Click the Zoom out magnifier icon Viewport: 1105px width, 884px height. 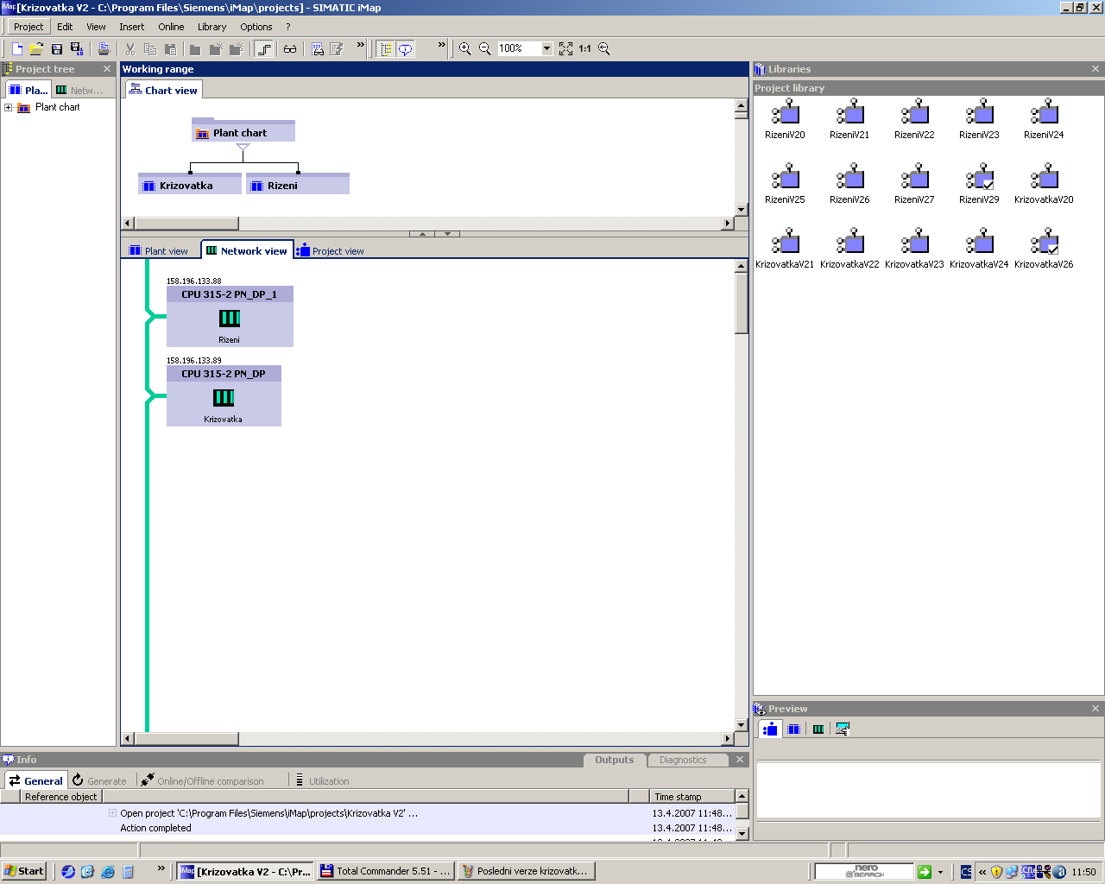(x=484, y=49)
